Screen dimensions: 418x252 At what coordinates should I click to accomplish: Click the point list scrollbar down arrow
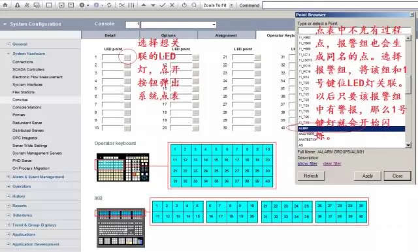408,145
